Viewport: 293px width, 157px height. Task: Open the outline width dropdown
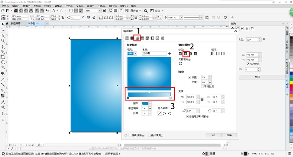pyautogui.click(x=181, y=18)
